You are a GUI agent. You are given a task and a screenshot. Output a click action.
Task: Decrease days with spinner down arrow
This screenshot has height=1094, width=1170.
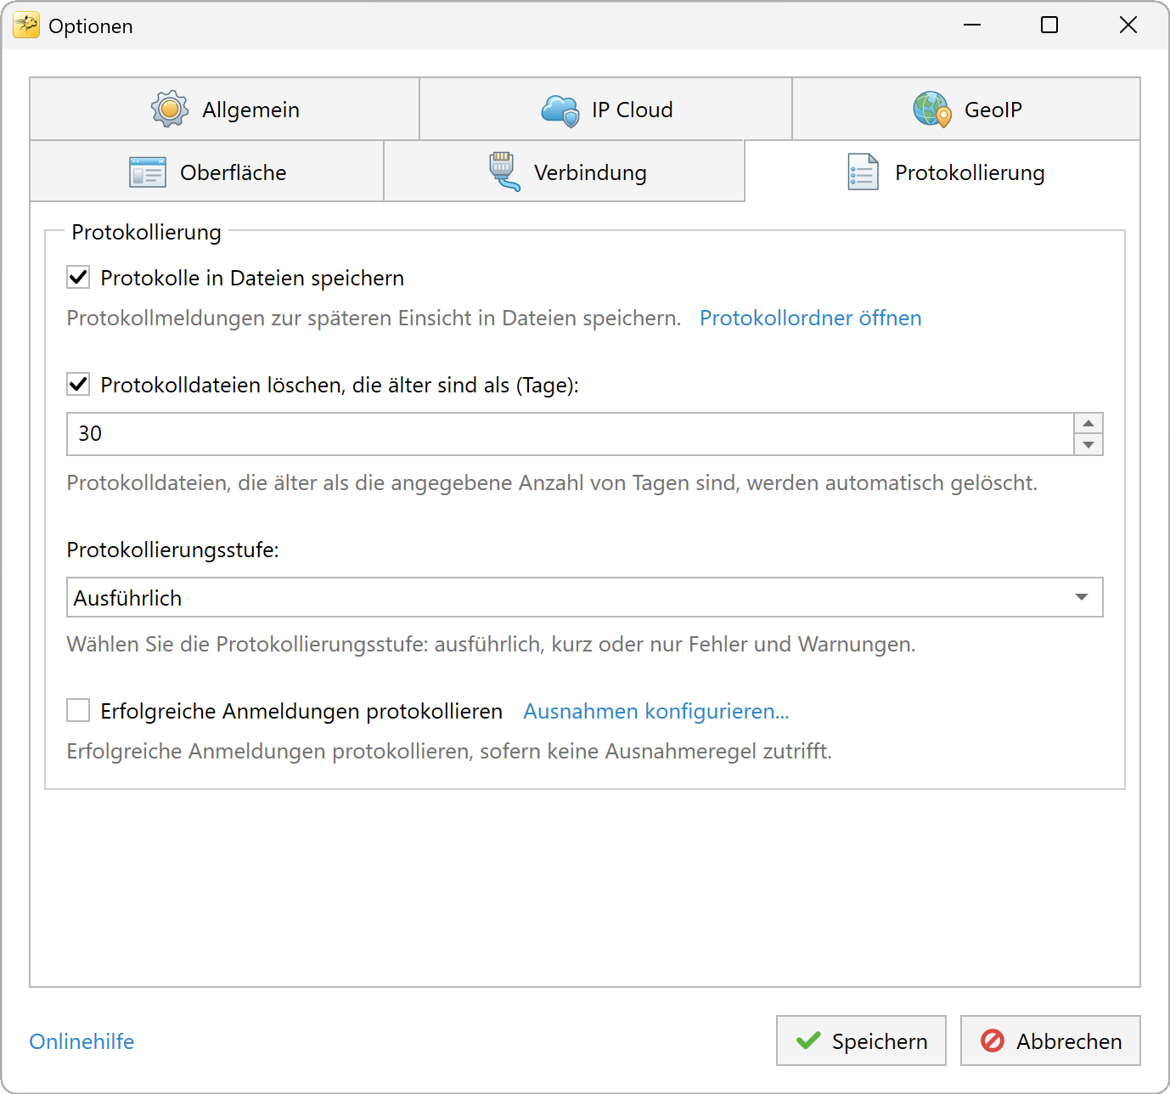[x=1088, y=444]
